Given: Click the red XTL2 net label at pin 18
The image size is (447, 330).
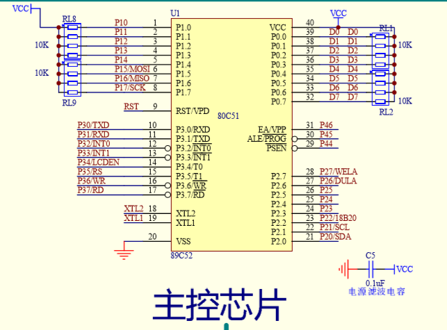Looking at the screenshot, I should [x=133, y=208].
